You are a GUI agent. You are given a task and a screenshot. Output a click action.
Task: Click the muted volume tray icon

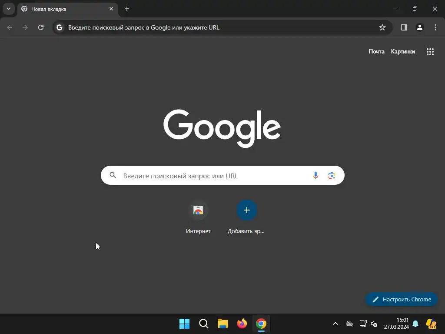(374, 324)
